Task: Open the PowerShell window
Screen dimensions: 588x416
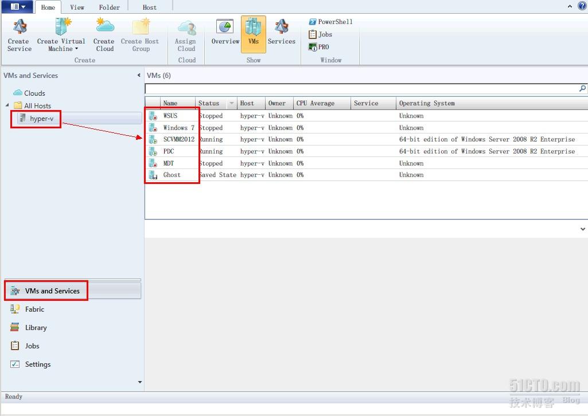Action: click(330, 22)
